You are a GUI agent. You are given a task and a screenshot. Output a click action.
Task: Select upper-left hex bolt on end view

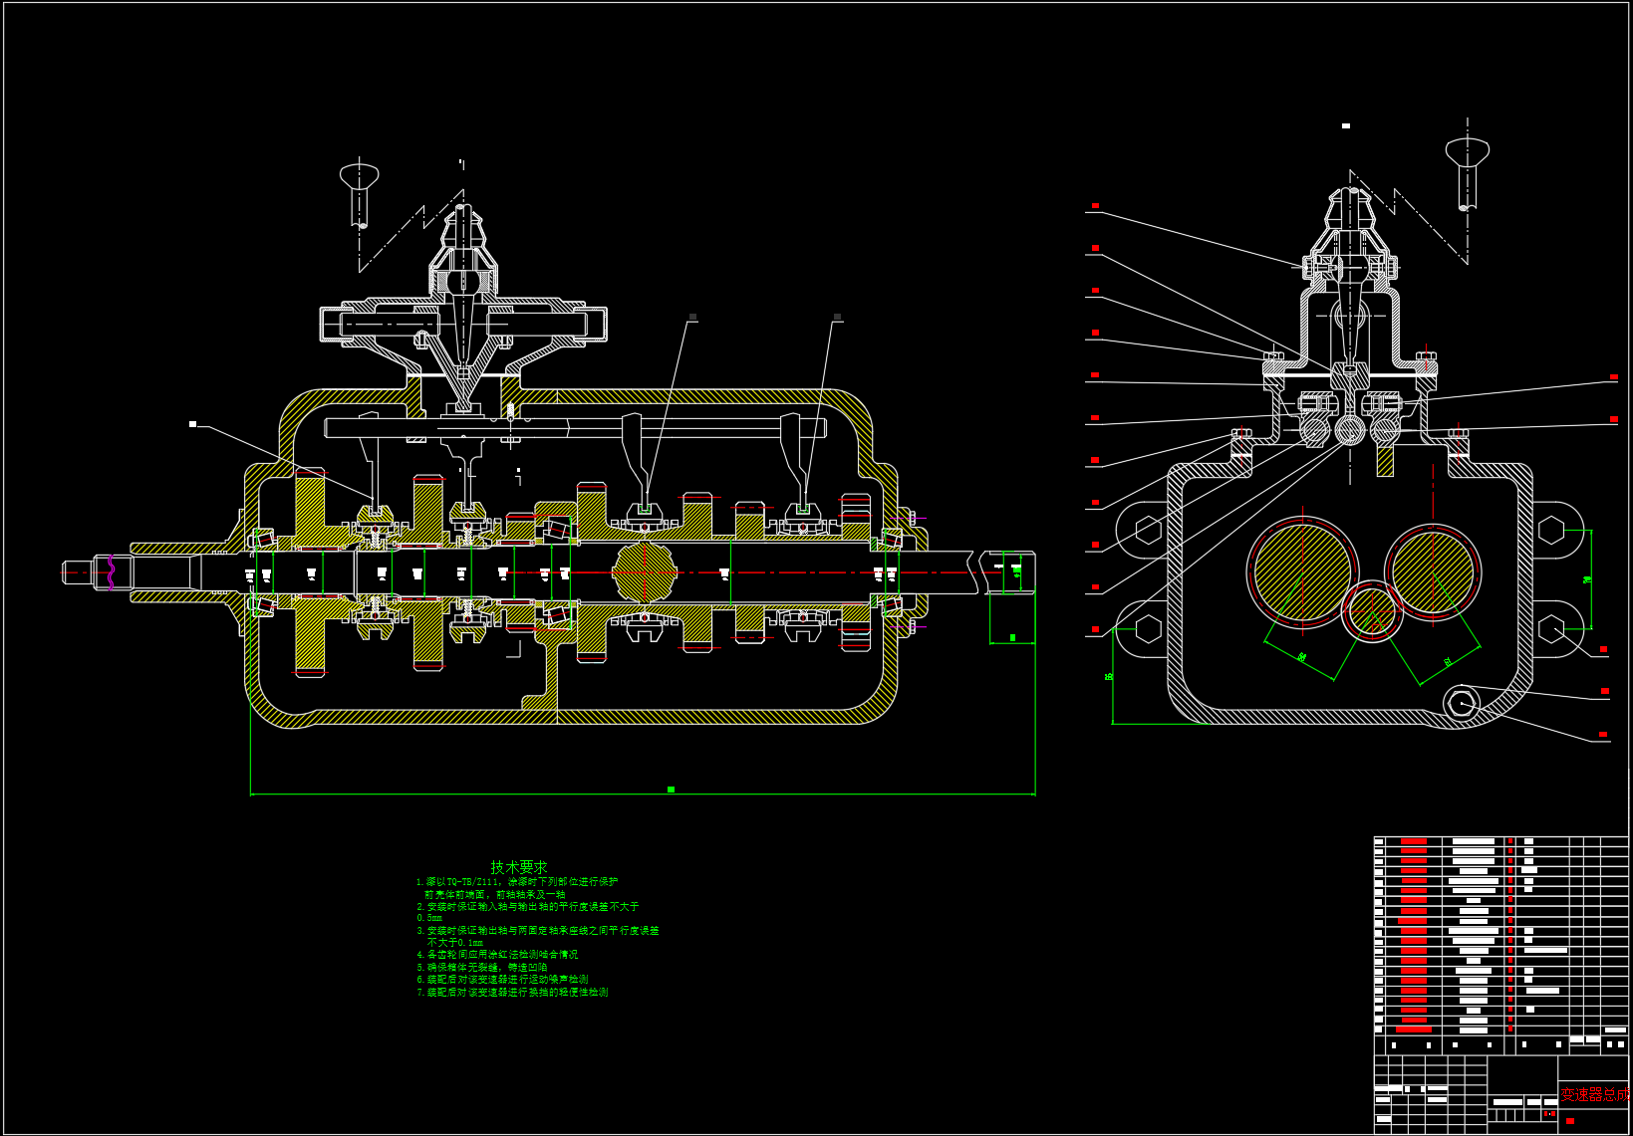[x=1147, y=530]
